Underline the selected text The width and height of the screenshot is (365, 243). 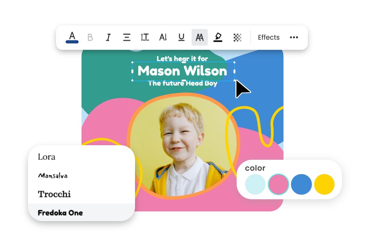click(x=181, y=37)
